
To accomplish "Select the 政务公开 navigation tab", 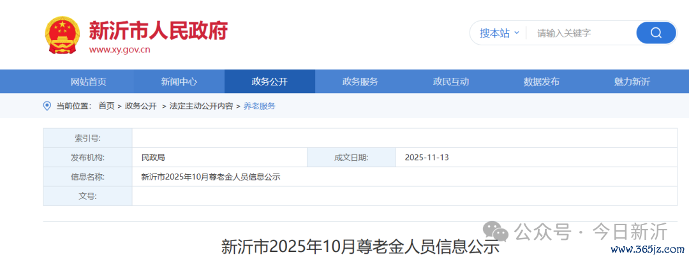I will point(269,82).
